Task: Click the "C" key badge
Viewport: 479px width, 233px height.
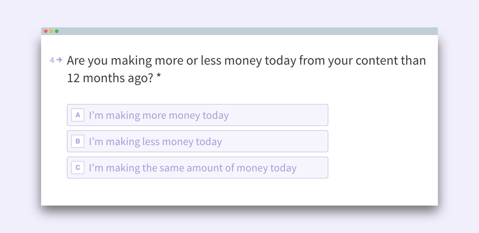Action: click(78, 168)
